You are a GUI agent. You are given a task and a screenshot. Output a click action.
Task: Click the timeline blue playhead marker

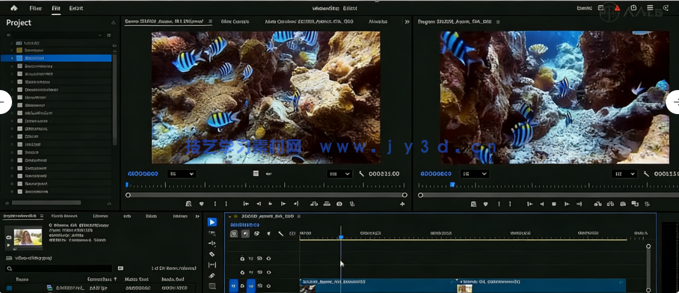(341, 237)
